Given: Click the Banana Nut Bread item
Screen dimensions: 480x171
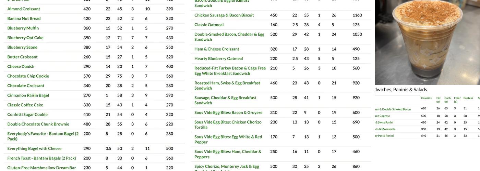Looking at the screenshot, I should coord(24,18).
